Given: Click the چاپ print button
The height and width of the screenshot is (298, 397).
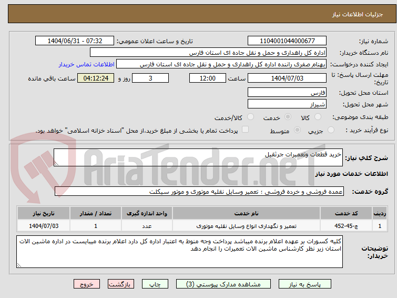Looking at the screenshot, I should (x=155, y=284).
